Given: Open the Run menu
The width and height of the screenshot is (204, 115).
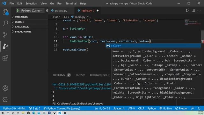Looking at the screenshot, I should (60, 4).
